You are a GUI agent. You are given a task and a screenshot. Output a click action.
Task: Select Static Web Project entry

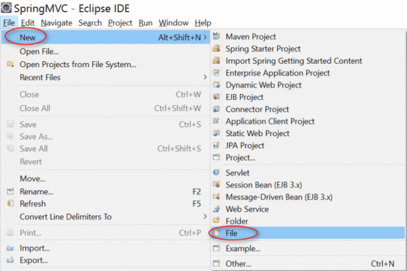(x=257, y=134)
